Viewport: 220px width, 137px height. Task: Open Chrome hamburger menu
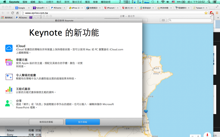(217, 13)
